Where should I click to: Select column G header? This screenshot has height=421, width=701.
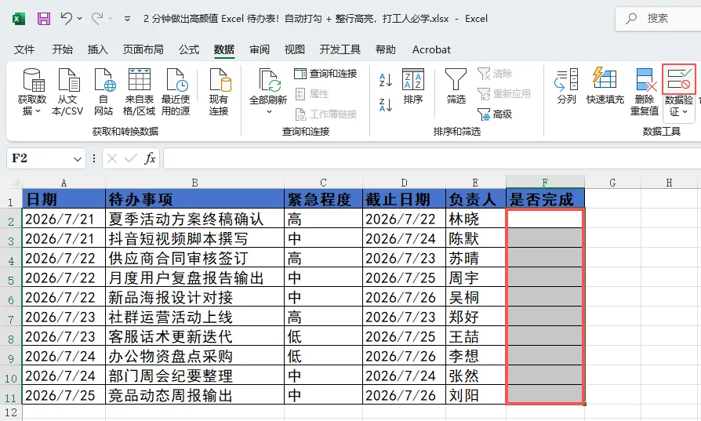(x=612, y=183)
